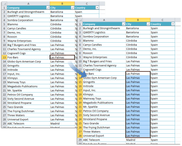
Task: Select column C header in front sheet
Action: coord(162,20)
